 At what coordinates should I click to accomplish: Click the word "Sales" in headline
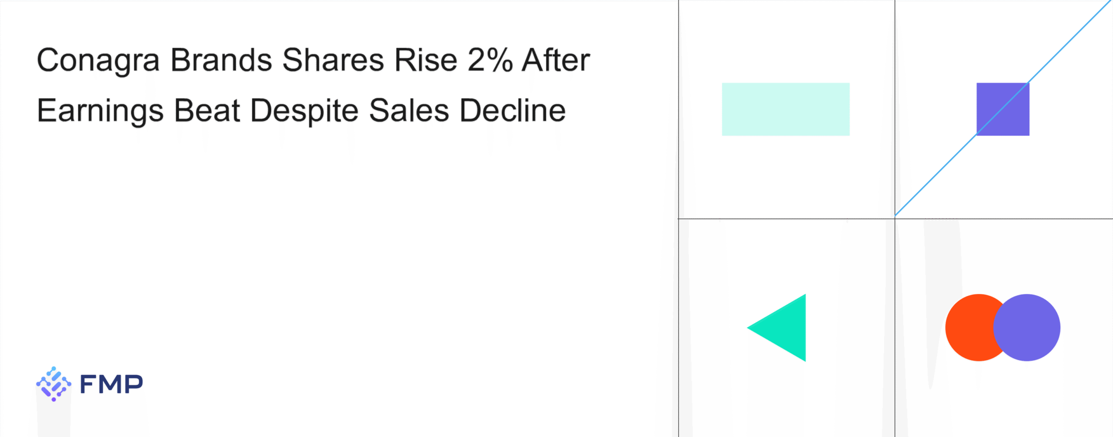(409, 110)
